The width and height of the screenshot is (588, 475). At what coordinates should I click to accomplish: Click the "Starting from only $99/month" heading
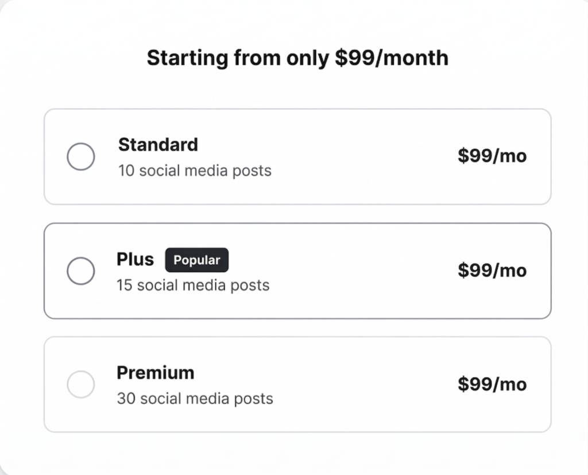click(x=297, y=58)
